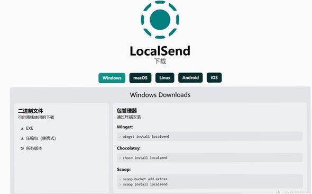Switch to the Linux tab

165,78
